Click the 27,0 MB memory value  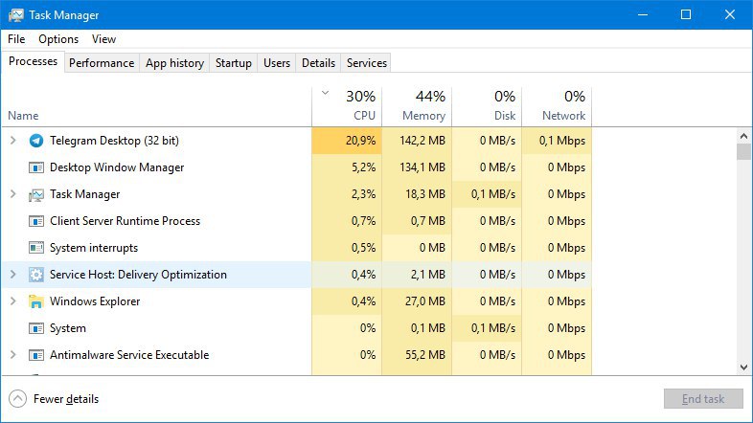click(x=425, y=301)
